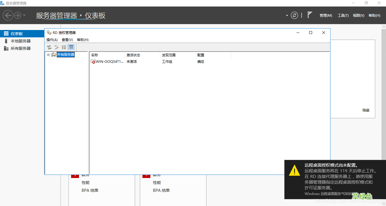Toggle the details view mode button
This screenshot has height=206, width=386.
click(71, 47)
